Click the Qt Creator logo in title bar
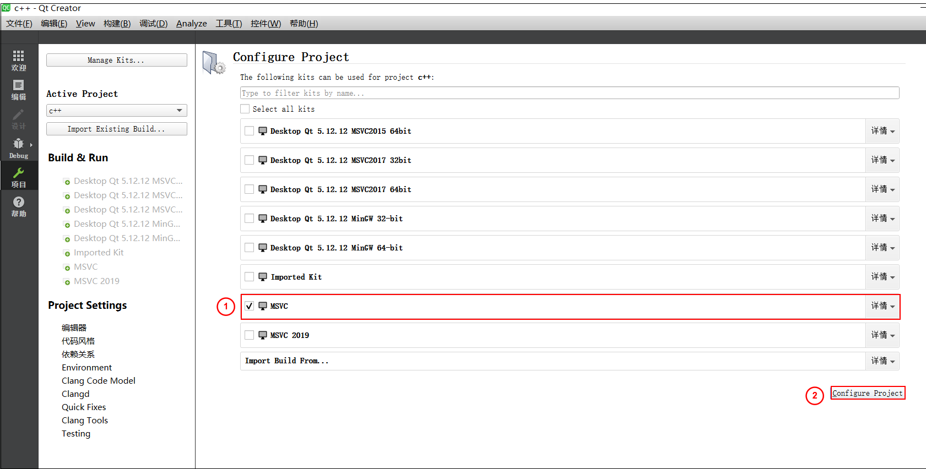 [x=6, y=8]
